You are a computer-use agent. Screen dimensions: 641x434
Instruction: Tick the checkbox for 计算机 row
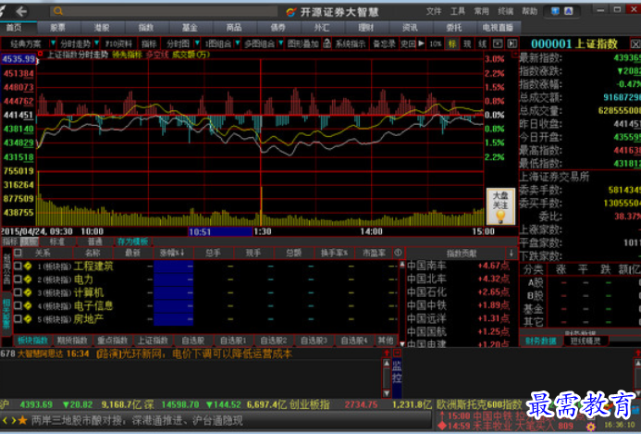click(x=18, y=292)
